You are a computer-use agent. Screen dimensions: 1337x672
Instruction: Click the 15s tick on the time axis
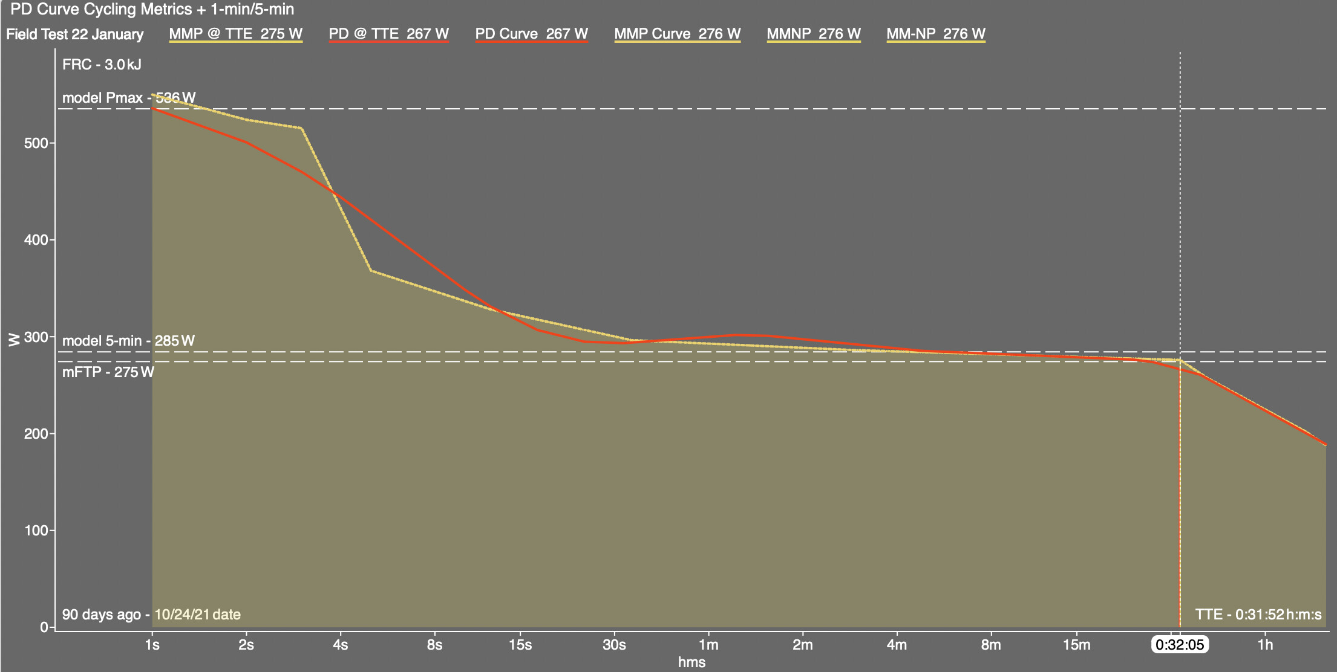tap(520, 645)
